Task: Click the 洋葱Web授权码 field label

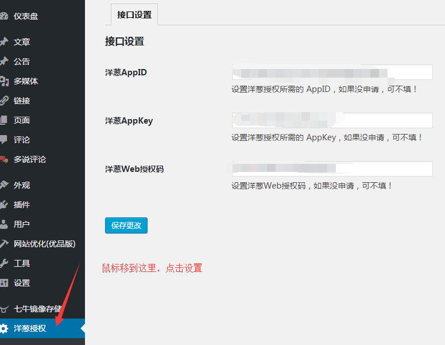Action: [134, 169]
